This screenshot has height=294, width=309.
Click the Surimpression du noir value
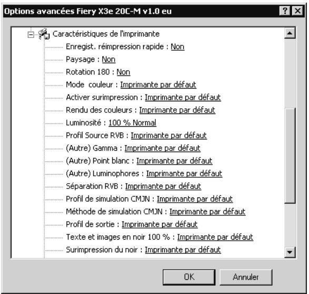pyautogui.click(x=183, y=250)
